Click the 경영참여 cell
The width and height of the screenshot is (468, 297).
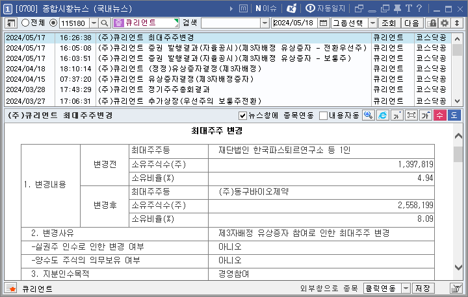coord(321,274)
